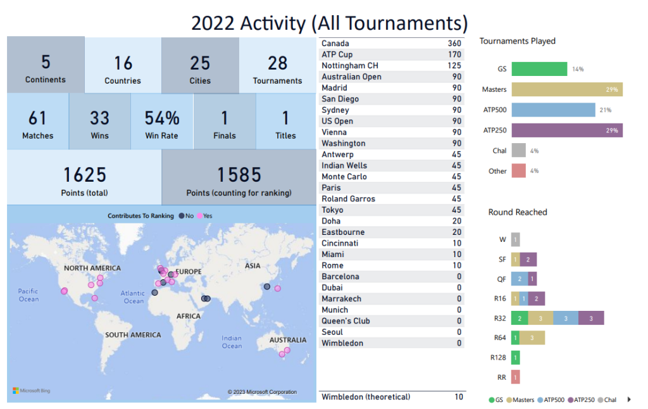Select the Canada row in the points table
648x409 pixels.
(x=392, y=44)
